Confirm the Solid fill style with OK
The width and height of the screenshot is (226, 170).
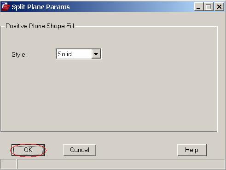click(28, 150)
